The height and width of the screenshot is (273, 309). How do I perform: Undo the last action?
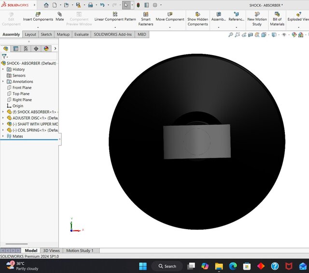coord(102,5)
